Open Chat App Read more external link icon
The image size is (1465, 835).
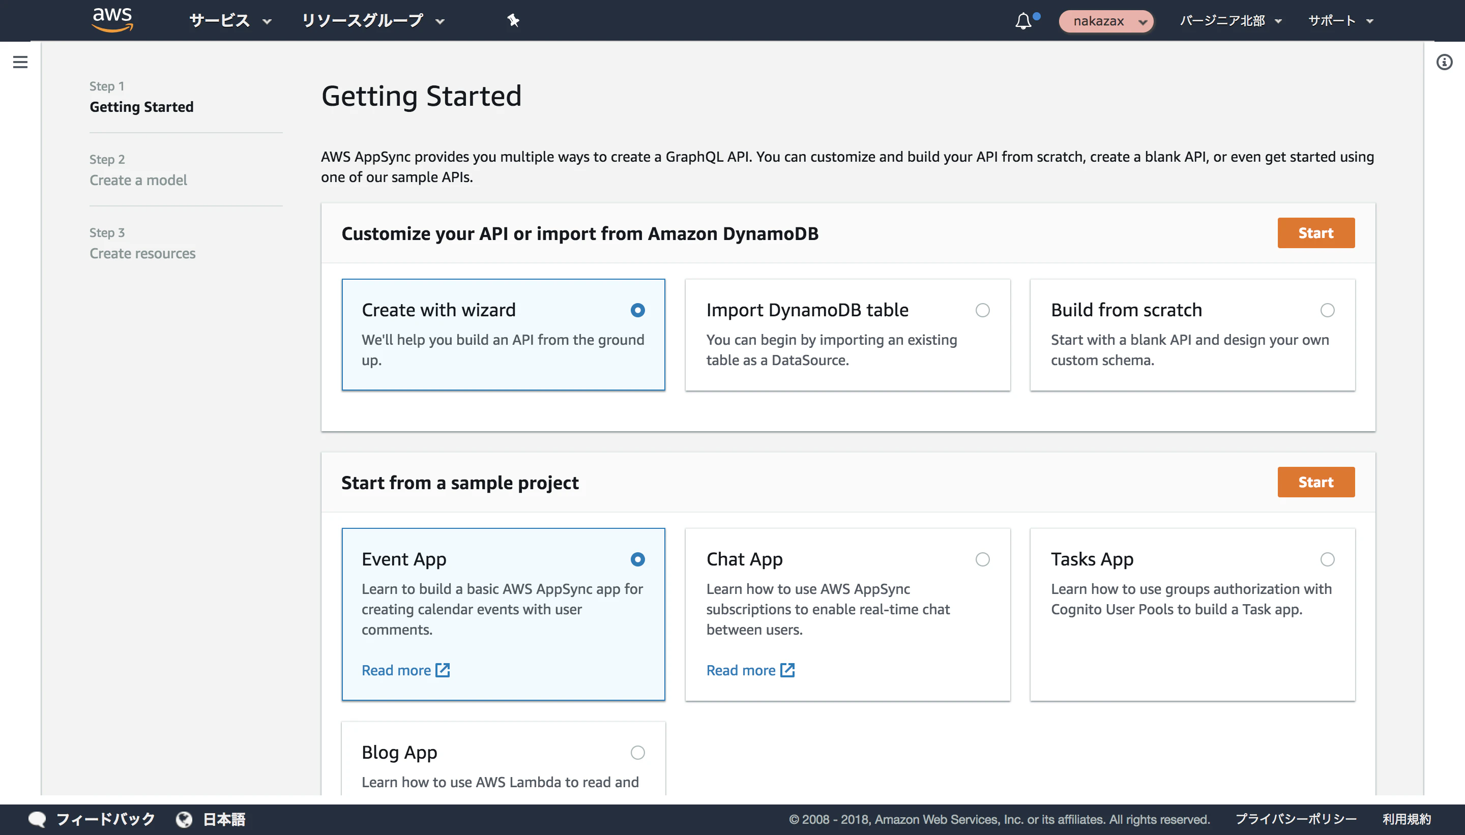[x=787, y=670]
